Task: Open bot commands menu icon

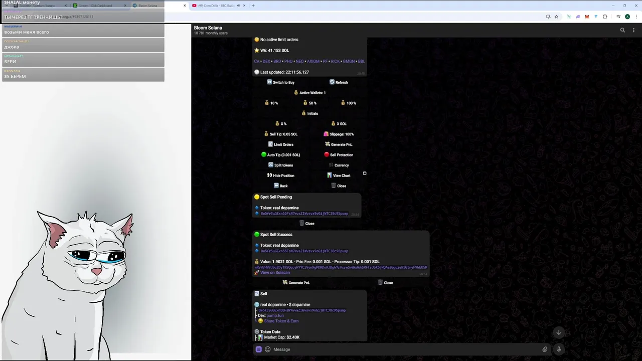Action: tap(258, 349)
